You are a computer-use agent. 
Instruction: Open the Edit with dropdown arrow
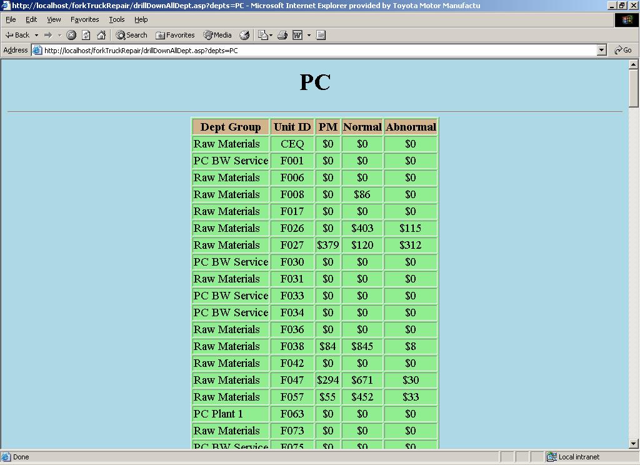(x=309, y=35)
